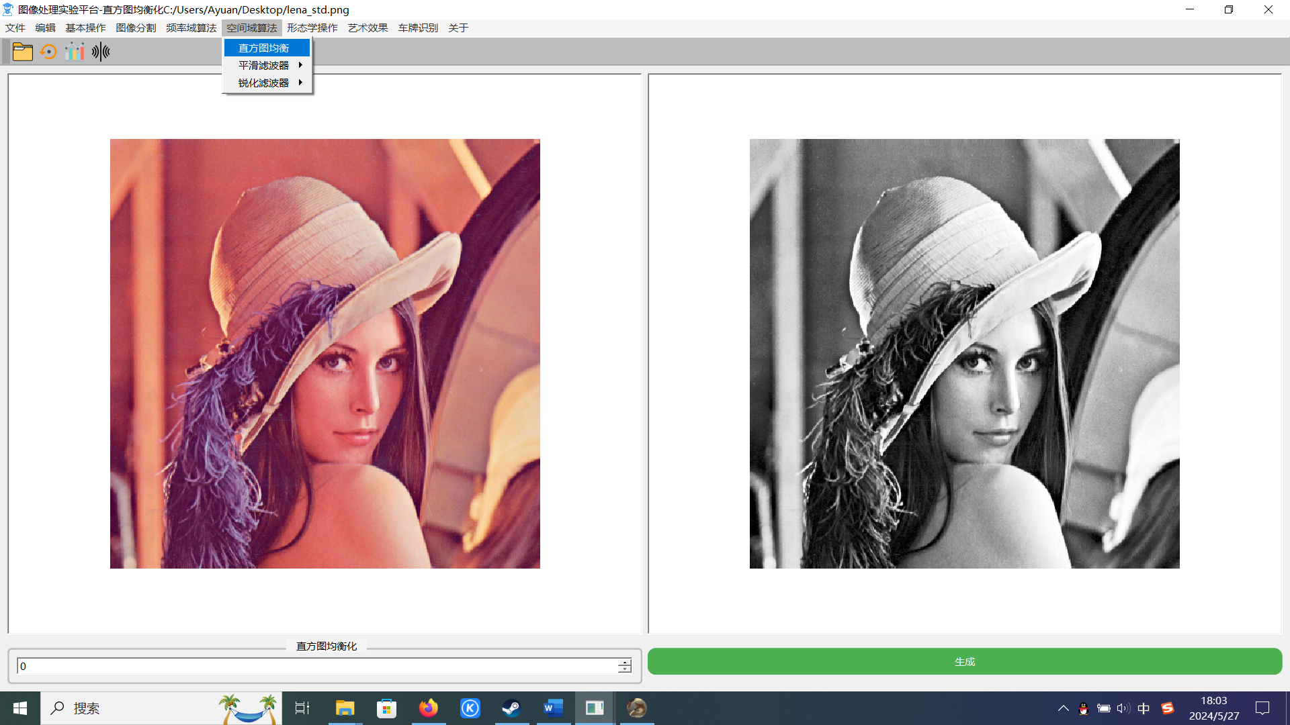Click the orange restore/reset toolbar icon

click(x=48, y=52)
